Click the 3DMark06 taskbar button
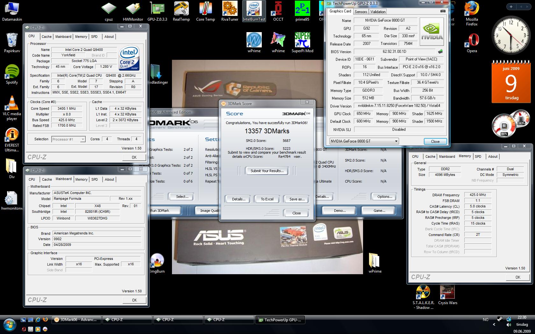535x334 pixels. pyautogui.click(x=77, y=320)
